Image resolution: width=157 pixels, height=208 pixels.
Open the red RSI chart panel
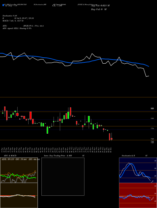pyautogui.click(x=138, y=195)
